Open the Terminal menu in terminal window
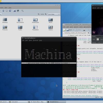This screenshot has height=103, width=103. [x=36, y=40]
